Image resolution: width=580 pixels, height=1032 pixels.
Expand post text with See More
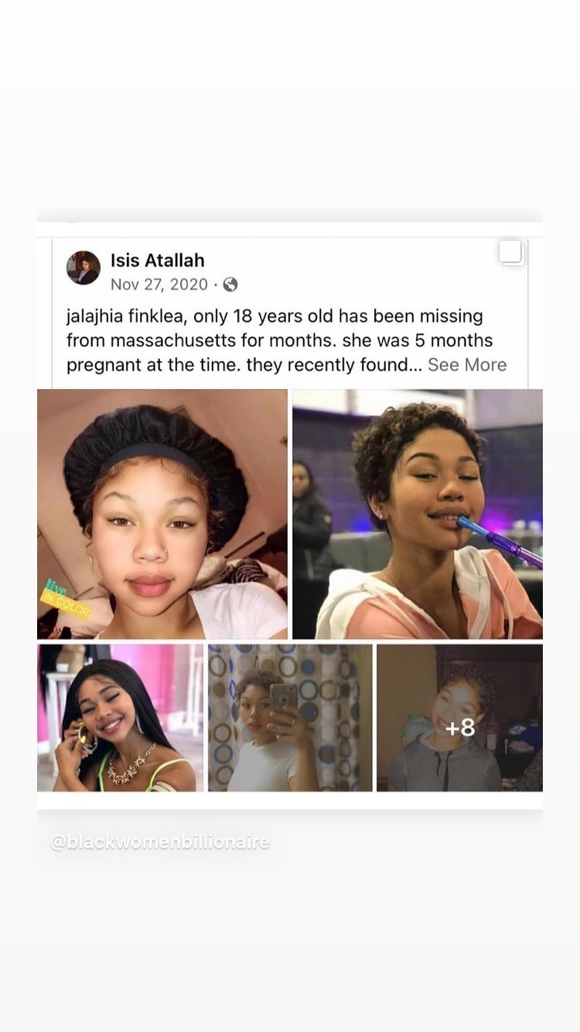(x=467, y=364)
